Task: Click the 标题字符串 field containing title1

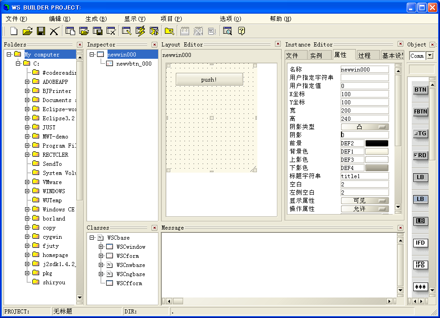Action: click(365, 176)
